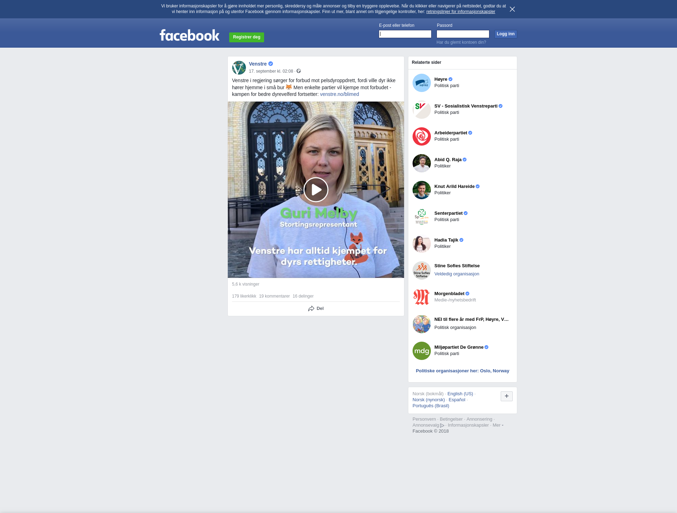The width and height of the screenshot is (677, 513).
Task: Close the cookie notice banner
Action: coord(512,9)
